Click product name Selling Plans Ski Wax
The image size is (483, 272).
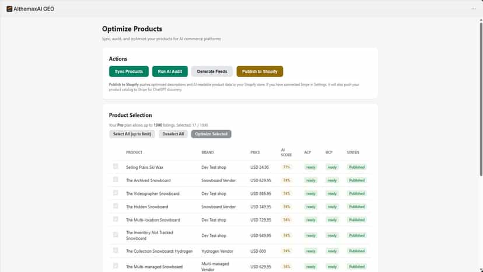145,167
